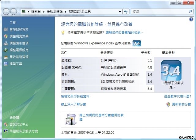
Task: Select the 處理器 row label
Action: (66, 60)
